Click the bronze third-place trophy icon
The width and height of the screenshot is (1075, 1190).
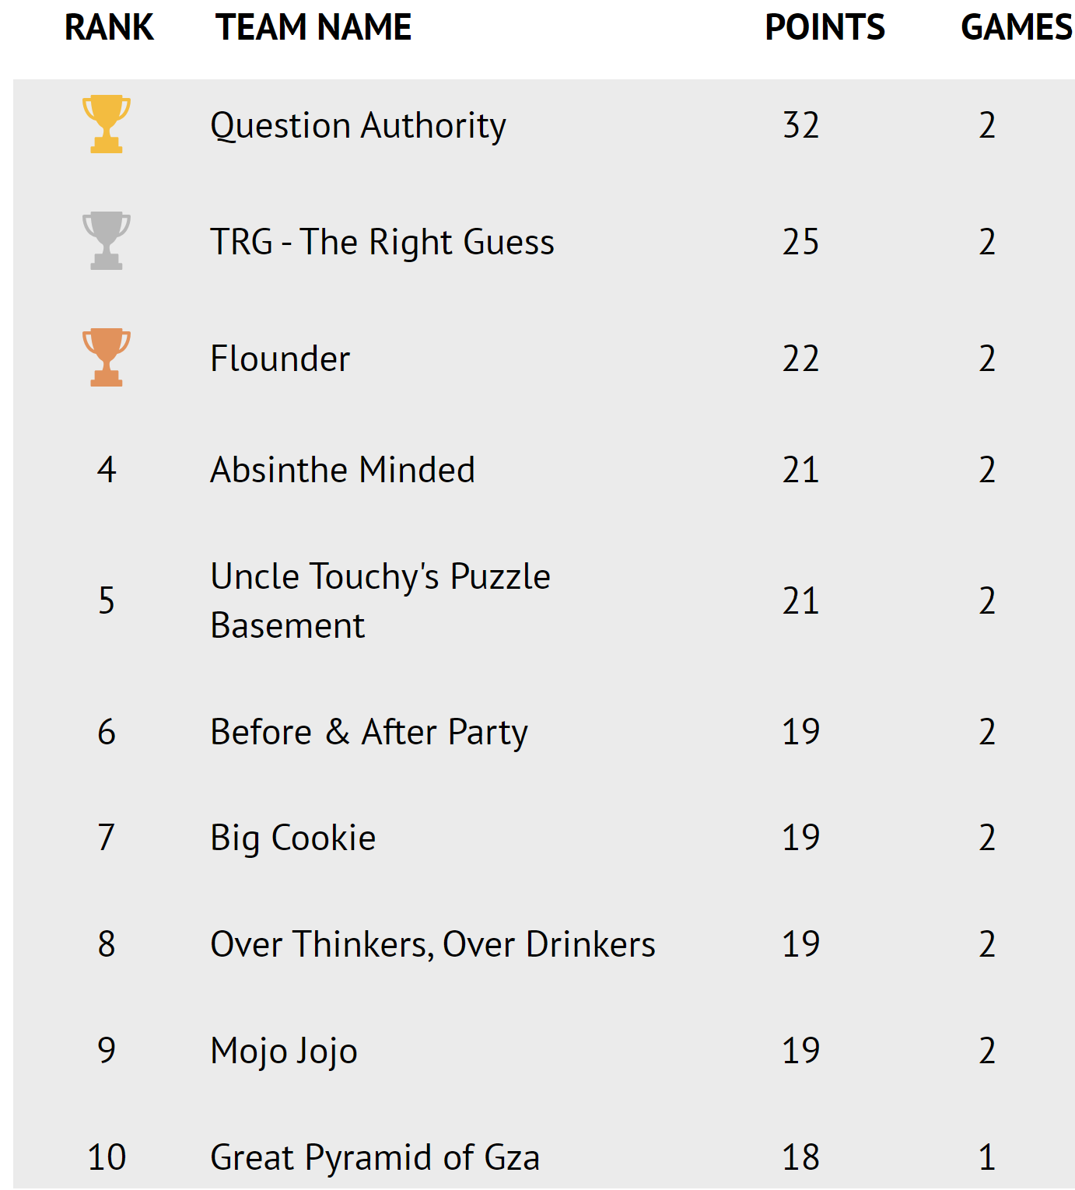click(107, 358)
